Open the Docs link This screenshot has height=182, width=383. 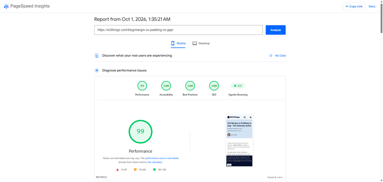point(372,6)
